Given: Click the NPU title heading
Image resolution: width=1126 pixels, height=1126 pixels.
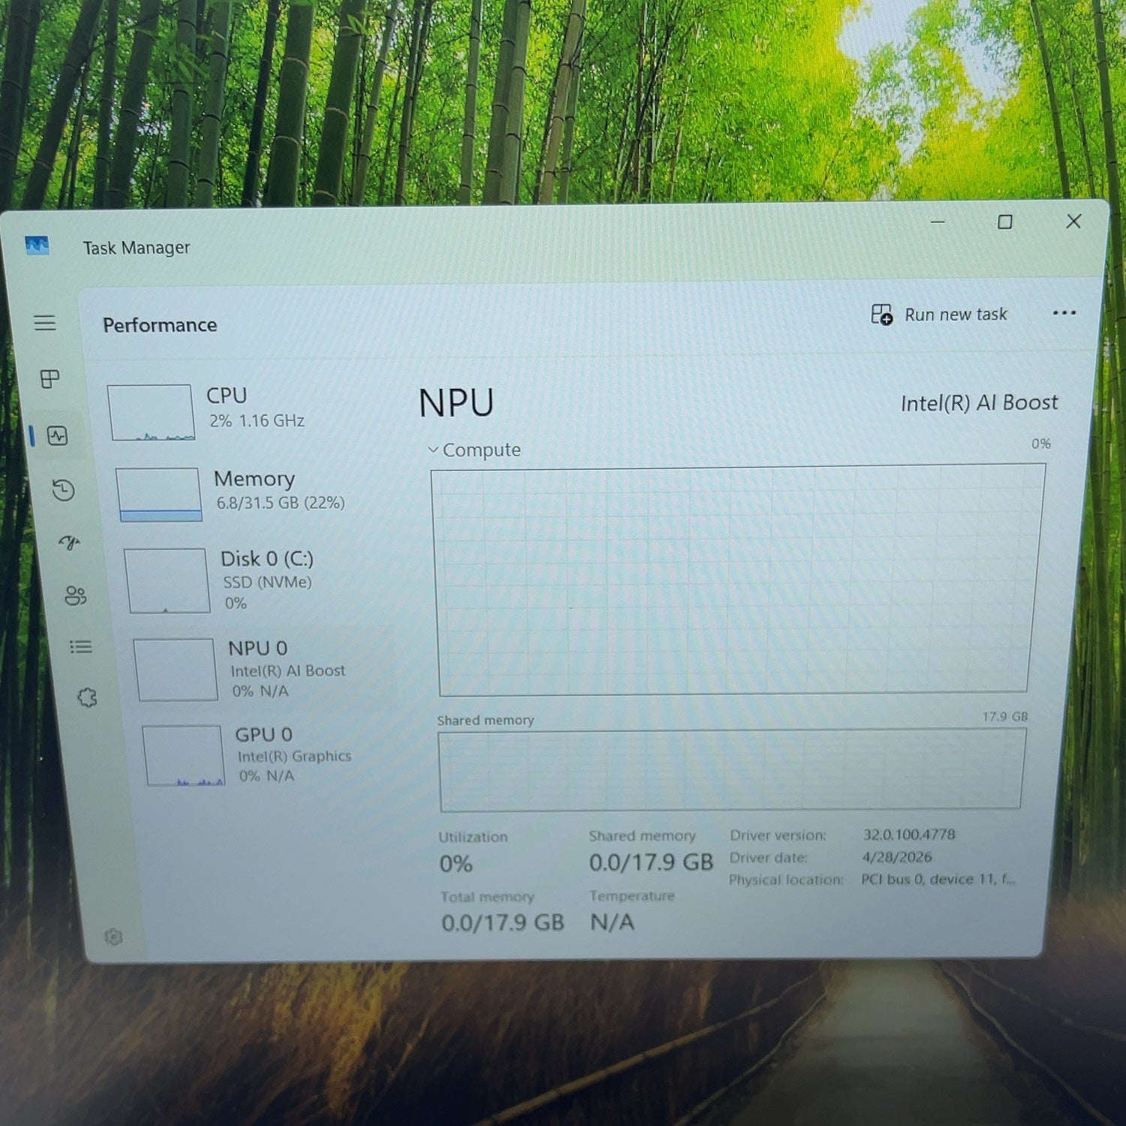Looking at the screenshot, I should point(456,403).
